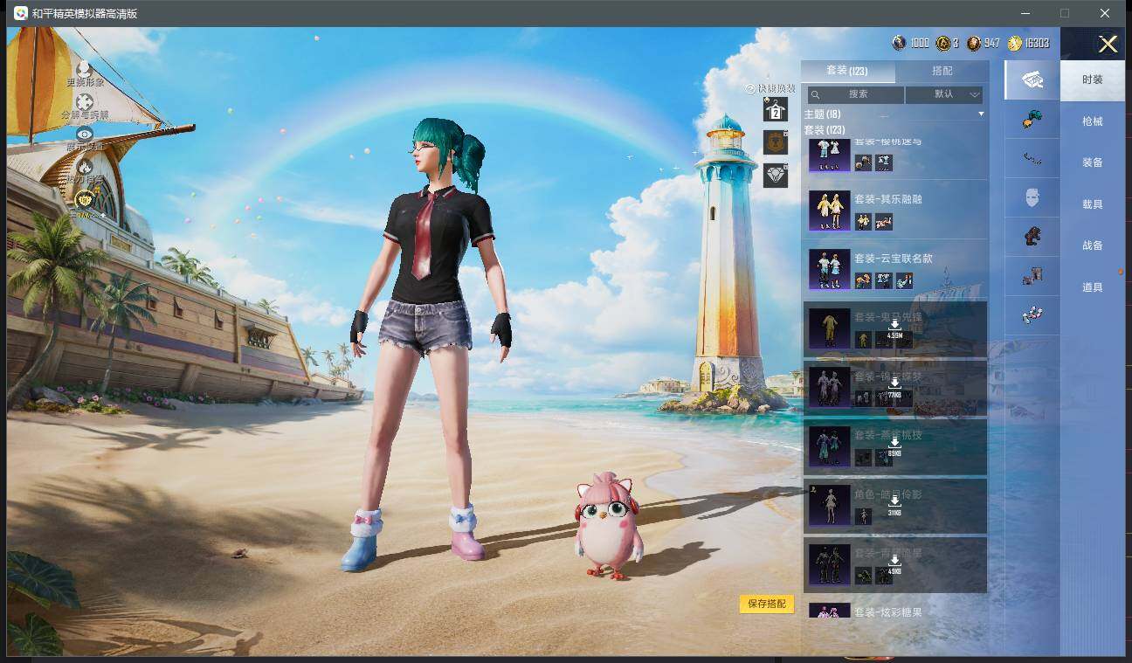Select the locked diamond preset slot
This screenshot has height=663, width=1132.
pos(776,175)
